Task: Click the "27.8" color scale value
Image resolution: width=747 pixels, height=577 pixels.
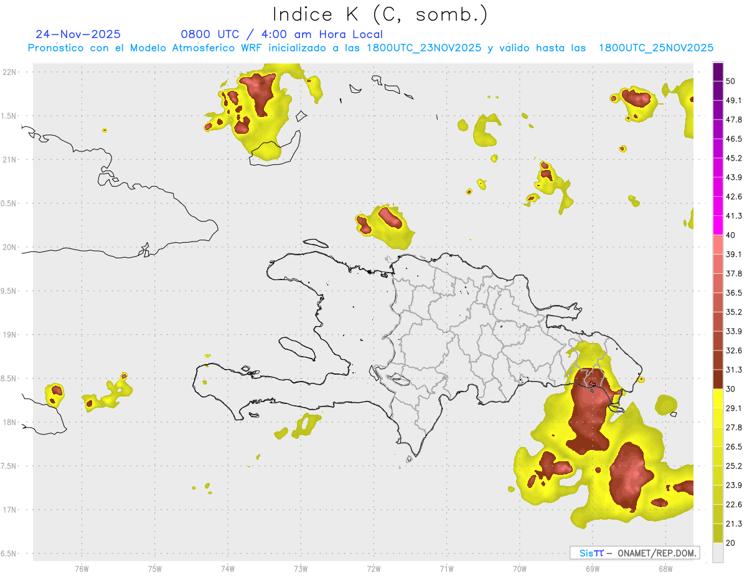Action: coord(734,428)
